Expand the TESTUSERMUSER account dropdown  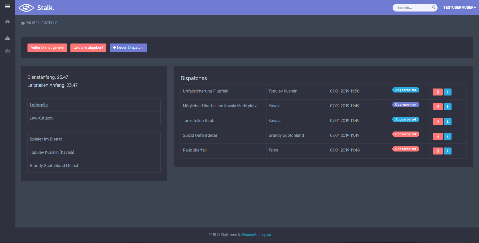coord(459,7)
